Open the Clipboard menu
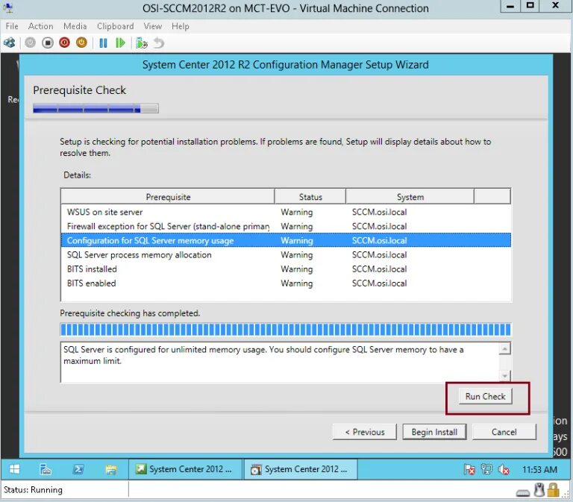The width and height of the screenshot is (573, 502). (116, 26)
